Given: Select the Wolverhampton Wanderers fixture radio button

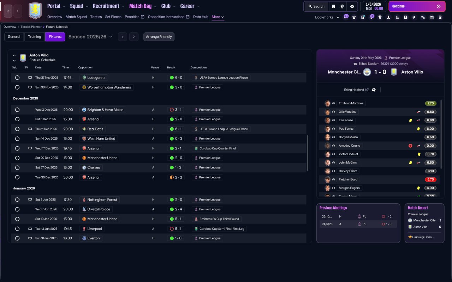Looking at the screenshot, I should tap(17, 87).
